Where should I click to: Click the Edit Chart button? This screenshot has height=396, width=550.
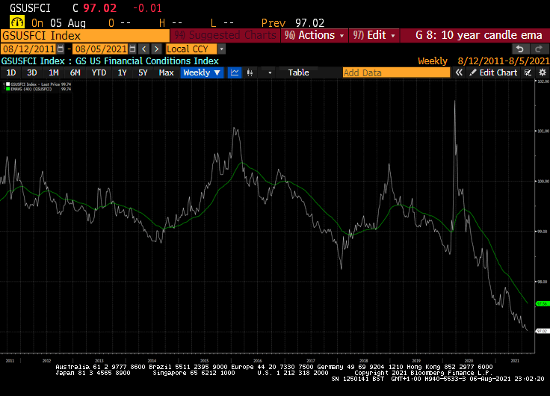click(493, 72)
